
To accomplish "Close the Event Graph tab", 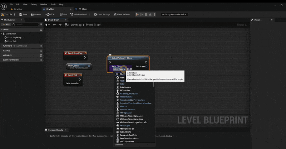I will (x=66, y=20).
